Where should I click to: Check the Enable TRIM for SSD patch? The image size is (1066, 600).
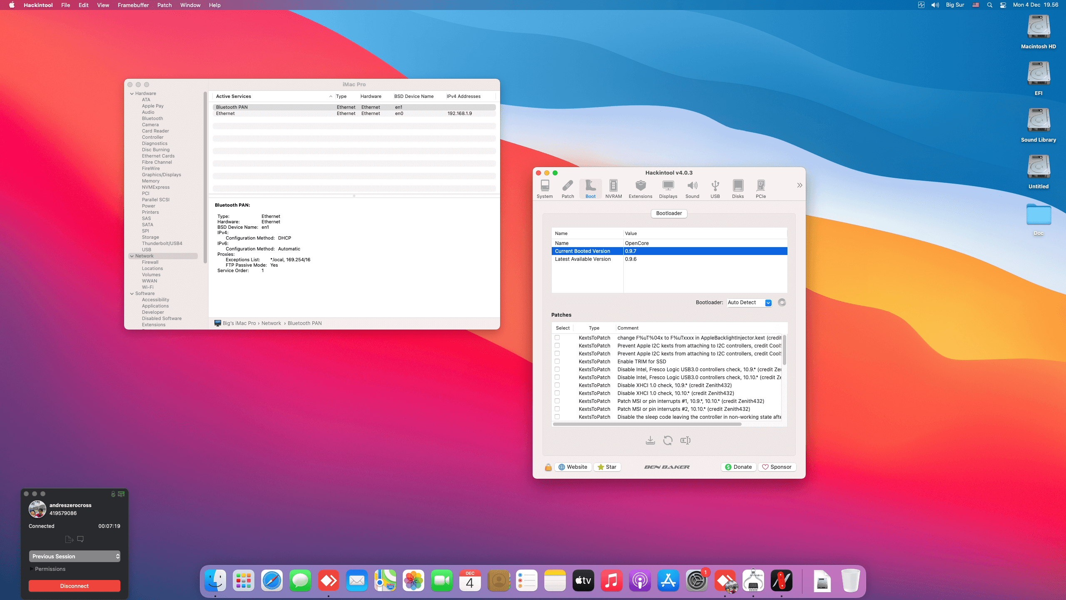[x=557, y=361]
